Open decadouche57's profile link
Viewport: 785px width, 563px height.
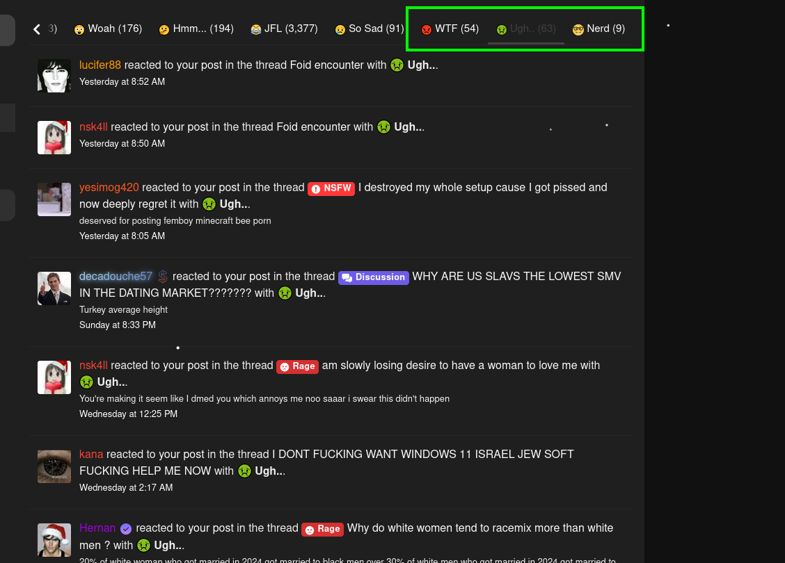pyautogui.click(x=116, y=277)
